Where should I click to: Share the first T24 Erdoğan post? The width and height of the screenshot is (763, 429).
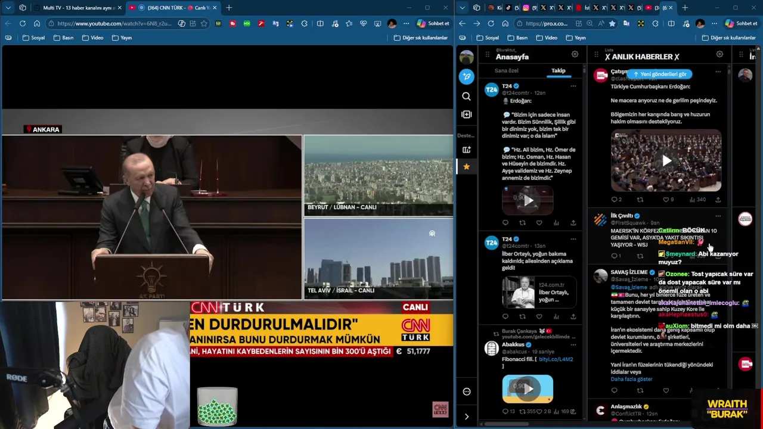573,223
